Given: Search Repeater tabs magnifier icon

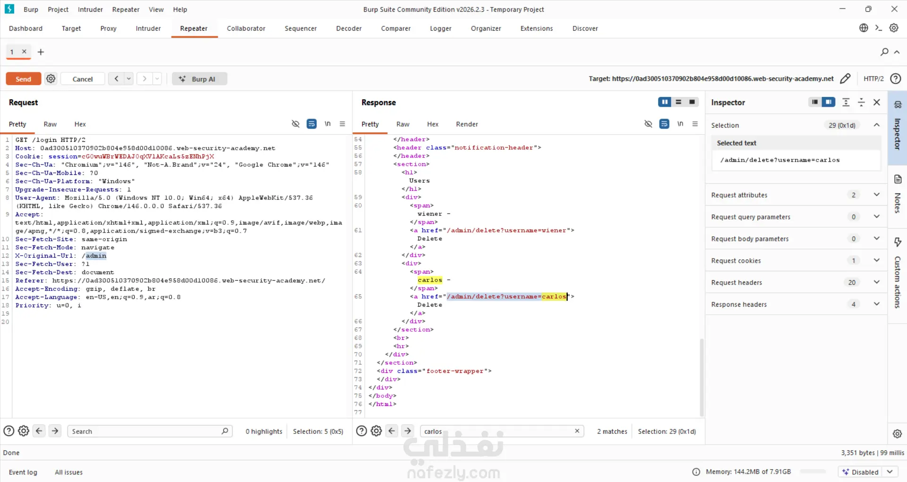Looking at the screenshot, I should tap(884, 52).
